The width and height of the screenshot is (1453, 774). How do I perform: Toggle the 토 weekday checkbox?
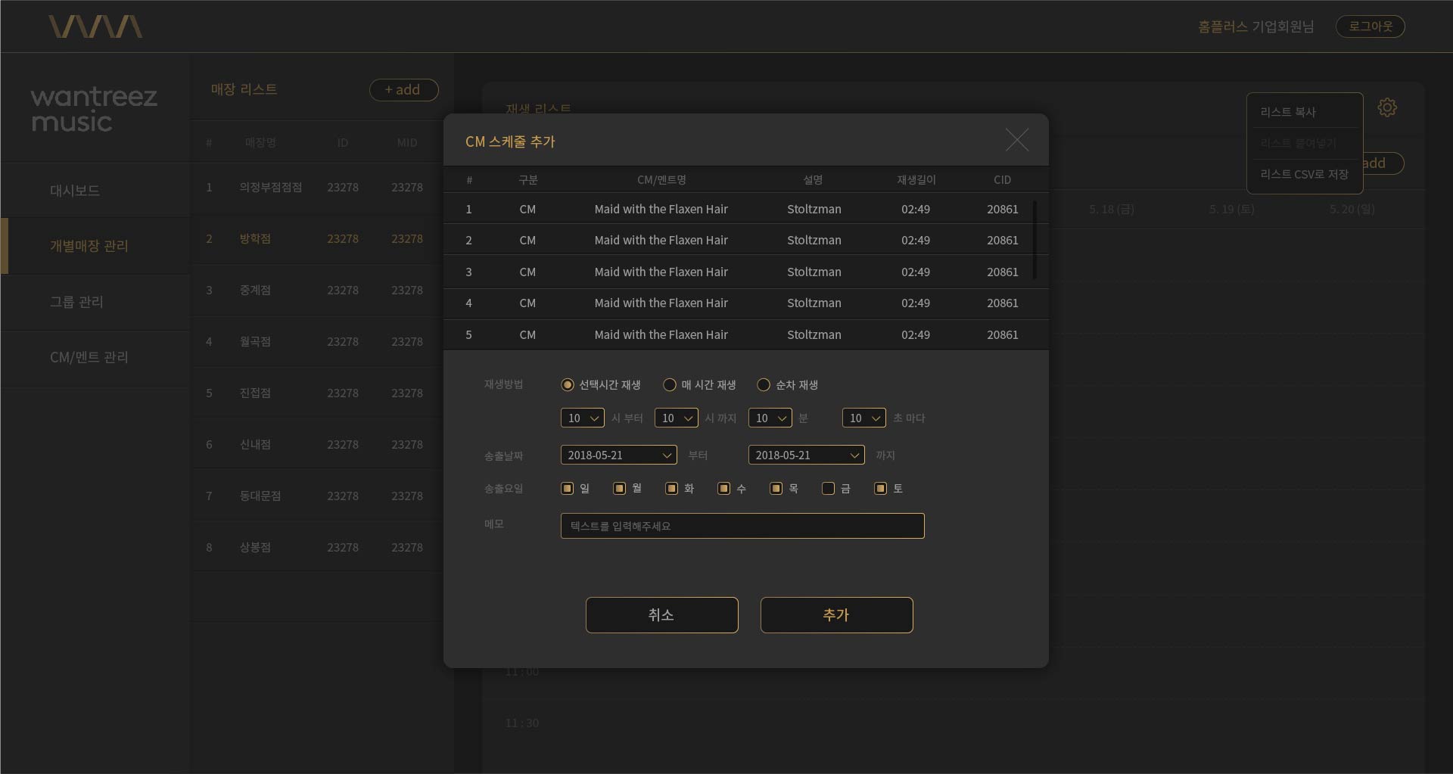coord(880,489)
